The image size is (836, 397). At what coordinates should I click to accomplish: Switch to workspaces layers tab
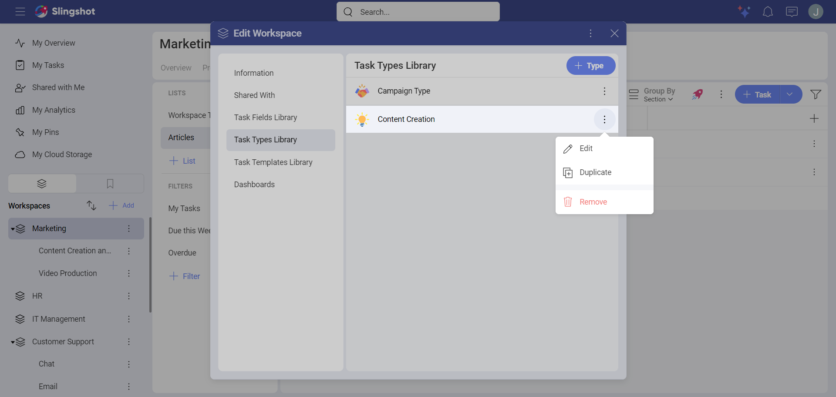click(x=42, y=184)
